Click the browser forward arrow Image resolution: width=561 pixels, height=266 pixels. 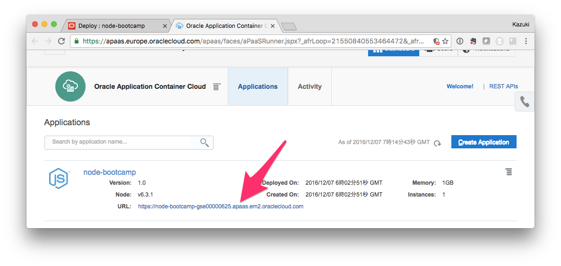tap(48, 41)
